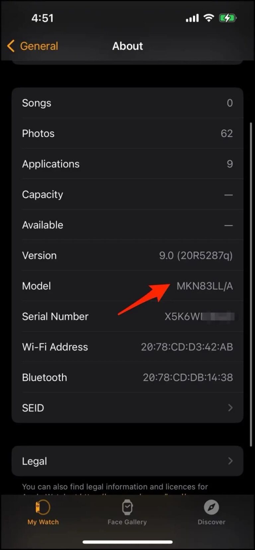Tap the cellular signal bars

192,18
